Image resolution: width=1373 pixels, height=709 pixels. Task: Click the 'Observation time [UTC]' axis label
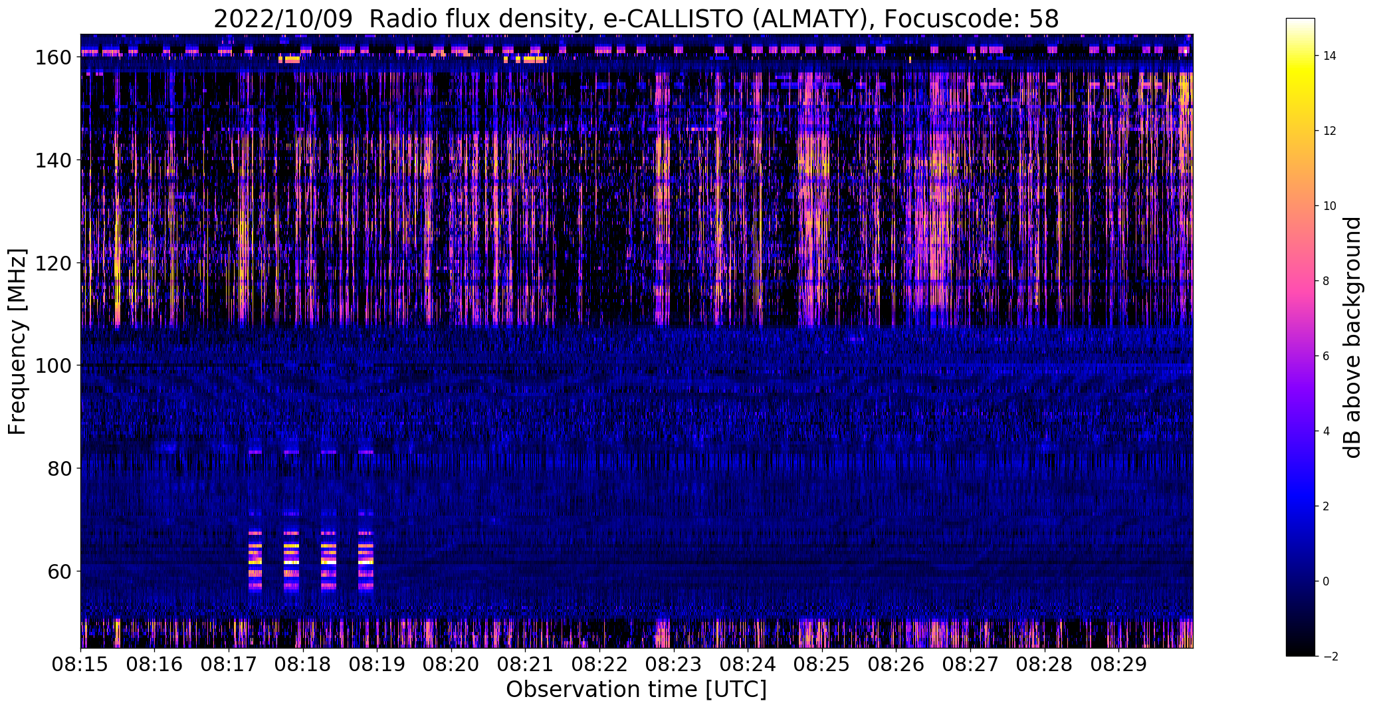click(x=636, y=690)
